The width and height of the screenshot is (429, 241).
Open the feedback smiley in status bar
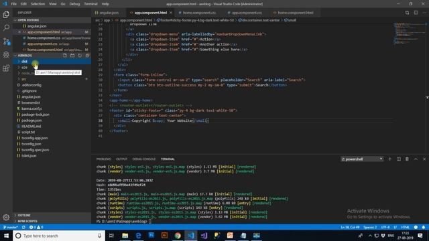(416, 228)
